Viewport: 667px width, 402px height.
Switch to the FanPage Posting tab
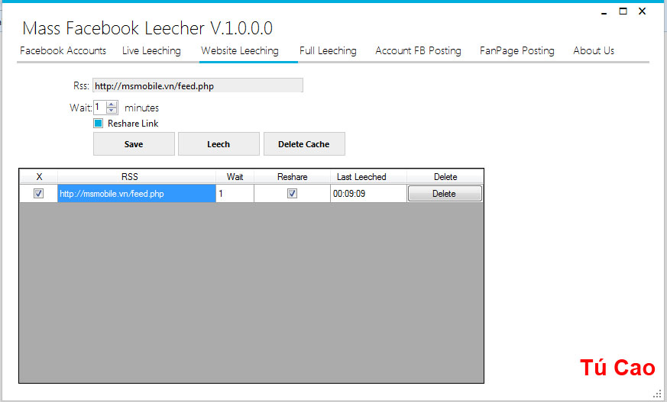pos(516,50)
